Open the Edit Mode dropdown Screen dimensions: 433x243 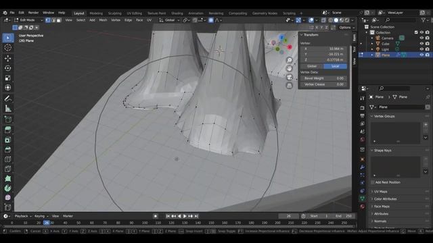coord(28,20)
